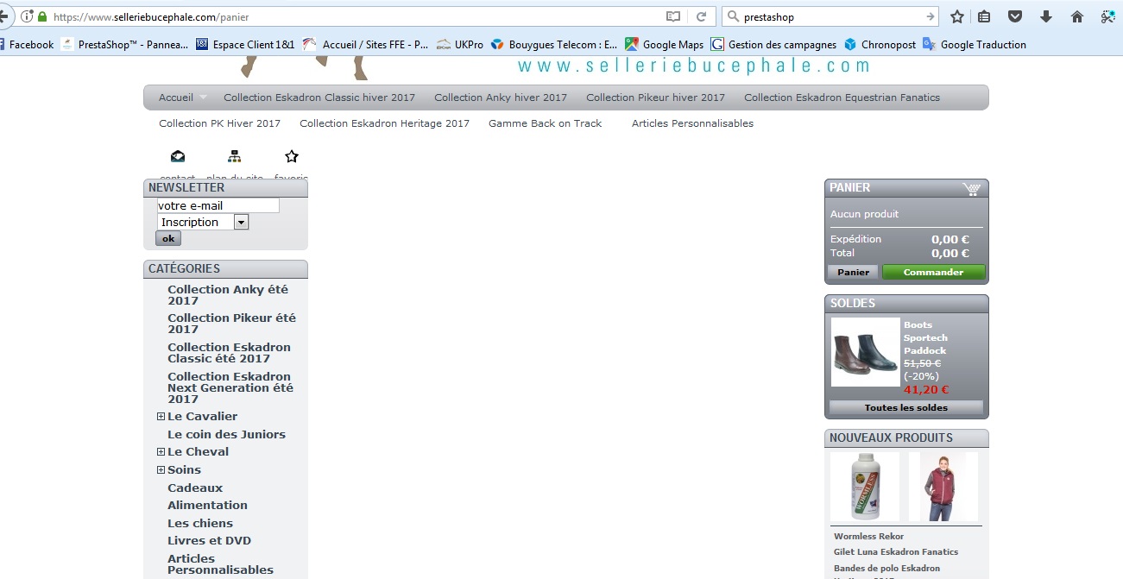Open Collection Eskadron Classic été 2017 category
This screenshot has width=1123, height=579.
[x=229, y=353]
